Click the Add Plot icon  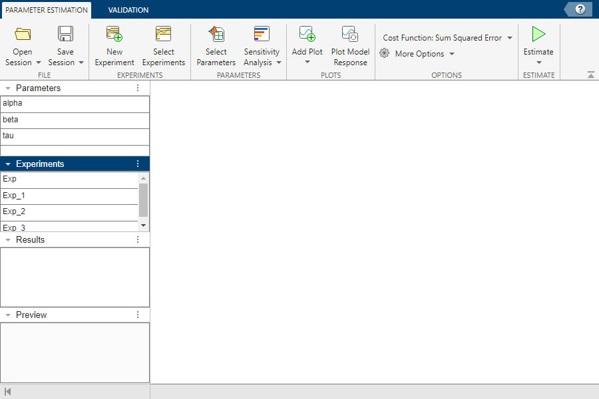tap(307, 35)
